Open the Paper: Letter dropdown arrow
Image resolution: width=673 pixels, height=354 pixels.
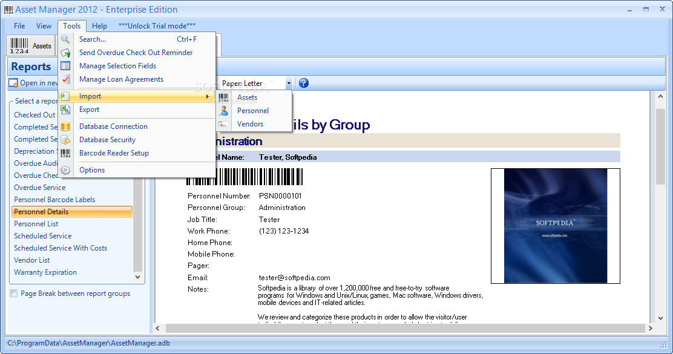pyautogui.click(x=289, y=84)
